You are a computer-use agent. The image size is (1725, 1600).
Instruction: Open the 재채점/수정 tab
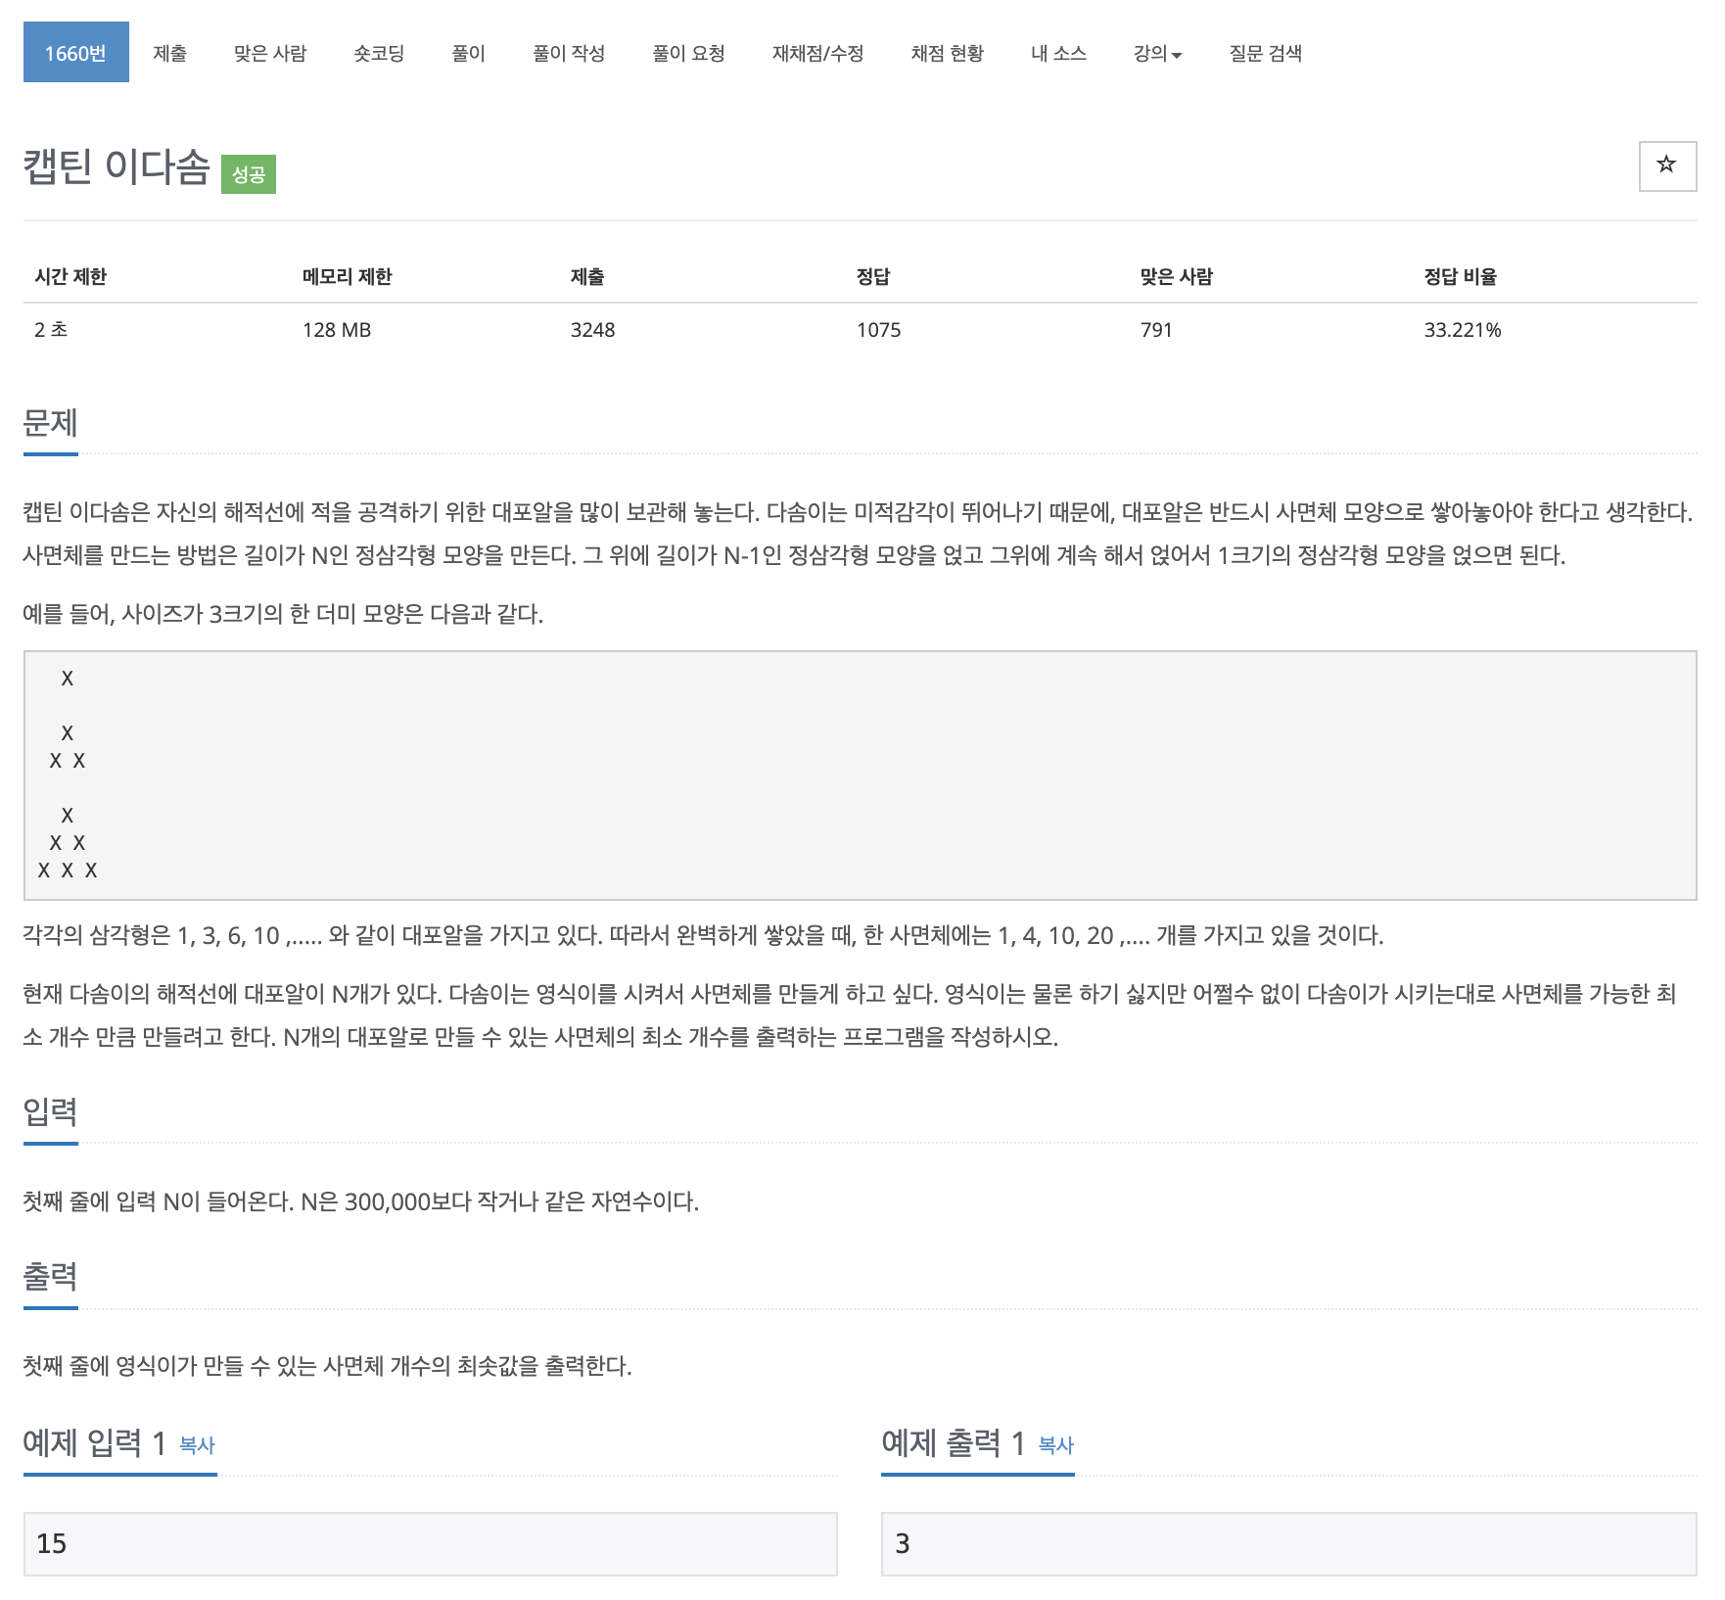(x=818, y=53)
